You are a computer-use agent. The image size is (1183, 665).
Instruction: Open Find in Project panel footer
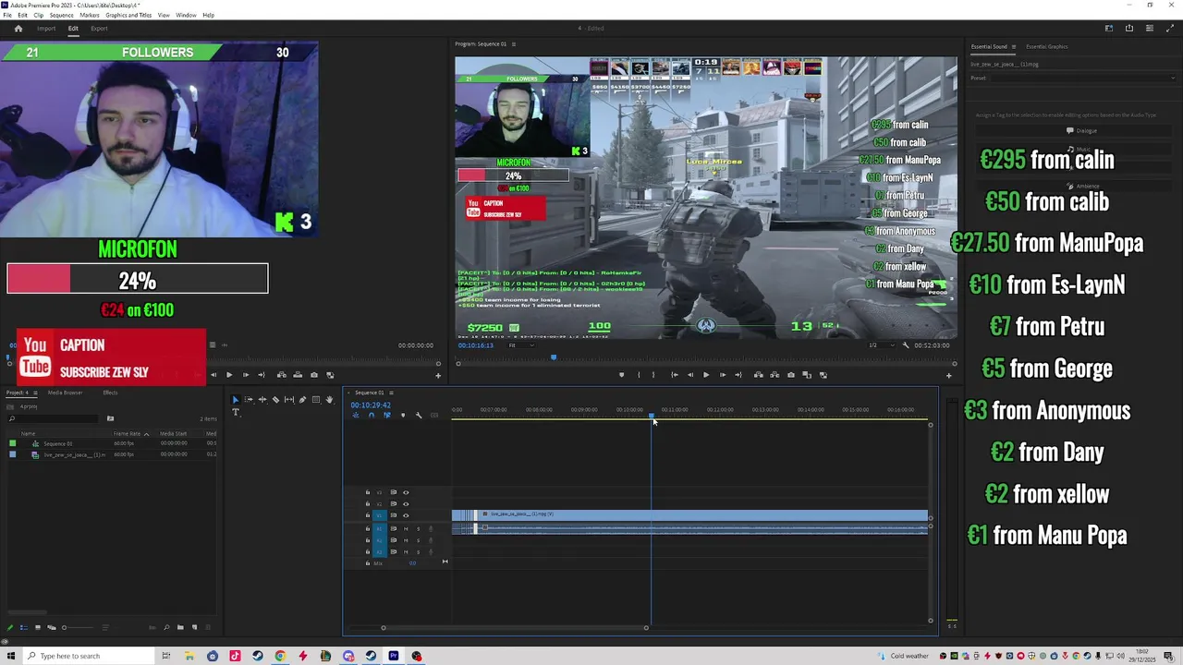[166, 627]
